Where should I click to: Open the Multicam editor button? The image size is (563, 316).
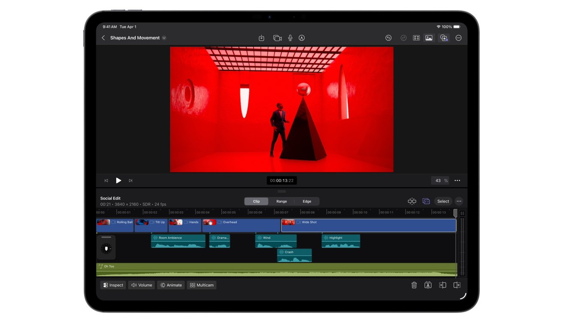click(202, 285)
